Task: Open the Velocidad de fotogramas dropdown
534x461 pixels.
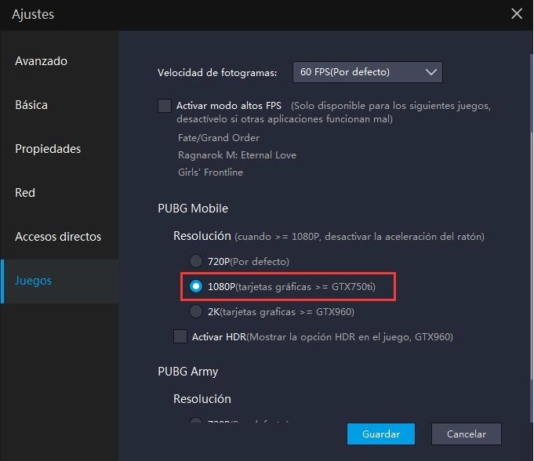Action: point(368,72)
